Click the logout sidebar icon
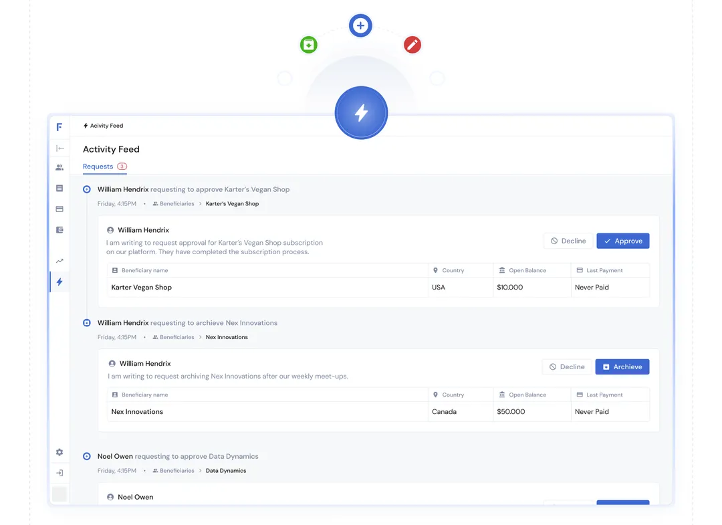The width and height of the screenshot is (722, 525). coord(59,473)
